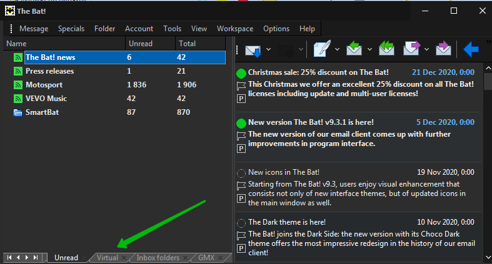Open 'The Dark theme is here!' message
Viewport: 492px width, 264px height.
click(x=287, y=222)
